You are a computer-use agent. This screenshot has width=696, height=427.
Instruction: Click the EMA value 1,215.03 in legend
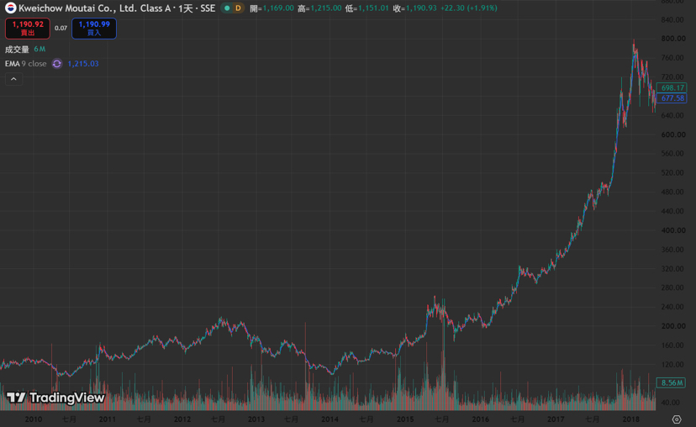(83, 64)
